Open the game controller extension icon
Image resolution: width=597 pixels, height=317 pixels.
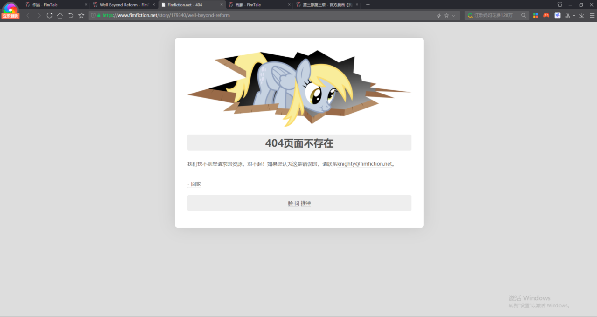coord(547,15)
